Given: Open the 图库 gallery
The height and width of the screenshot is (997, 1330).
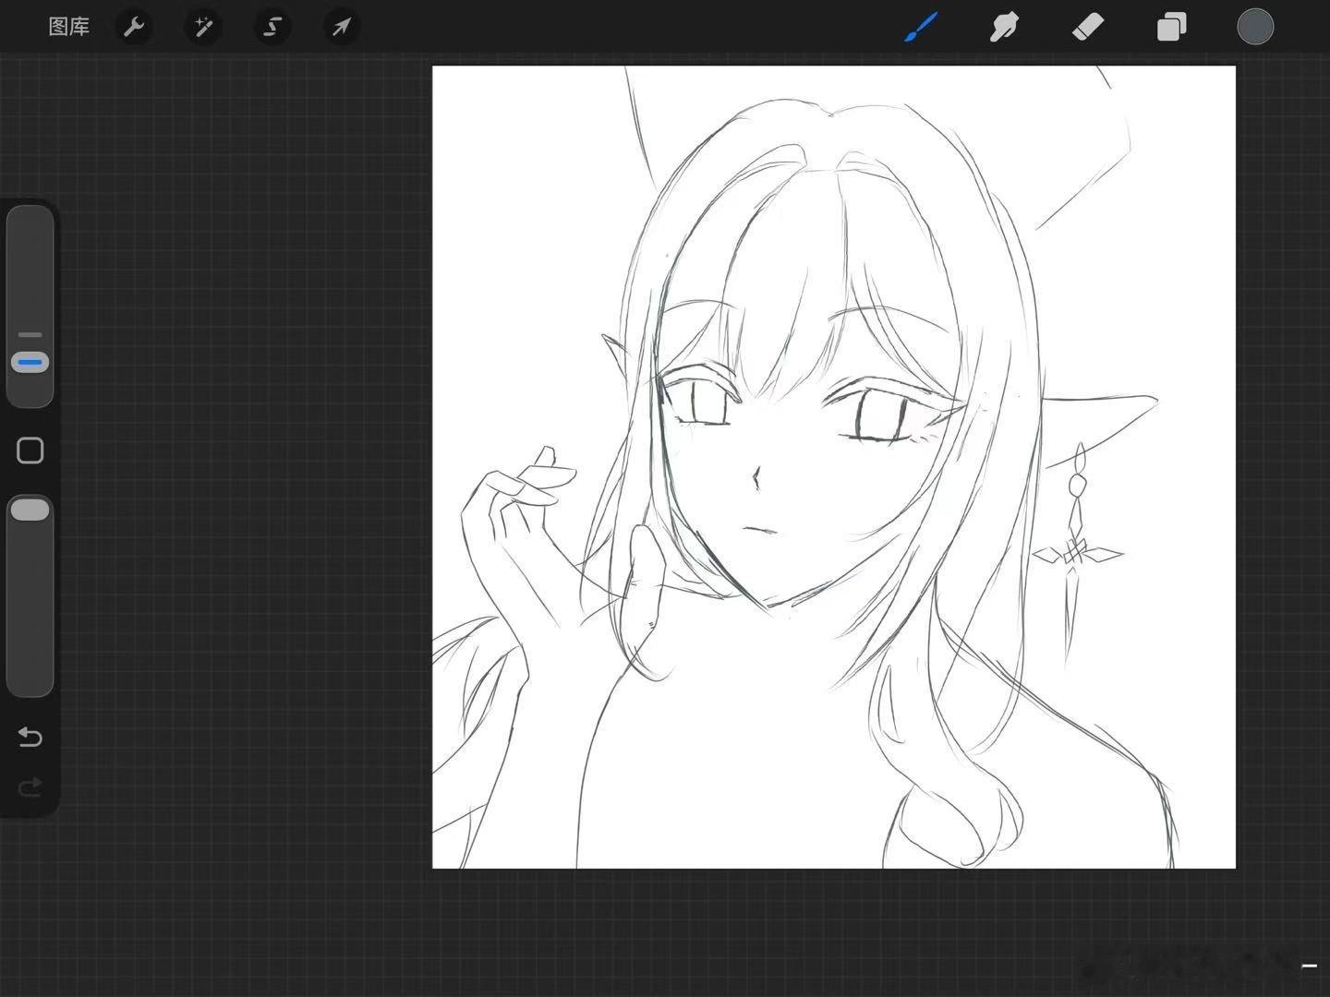Looking at the screenshot, I should pyautogui.click(x=69, y=27).
